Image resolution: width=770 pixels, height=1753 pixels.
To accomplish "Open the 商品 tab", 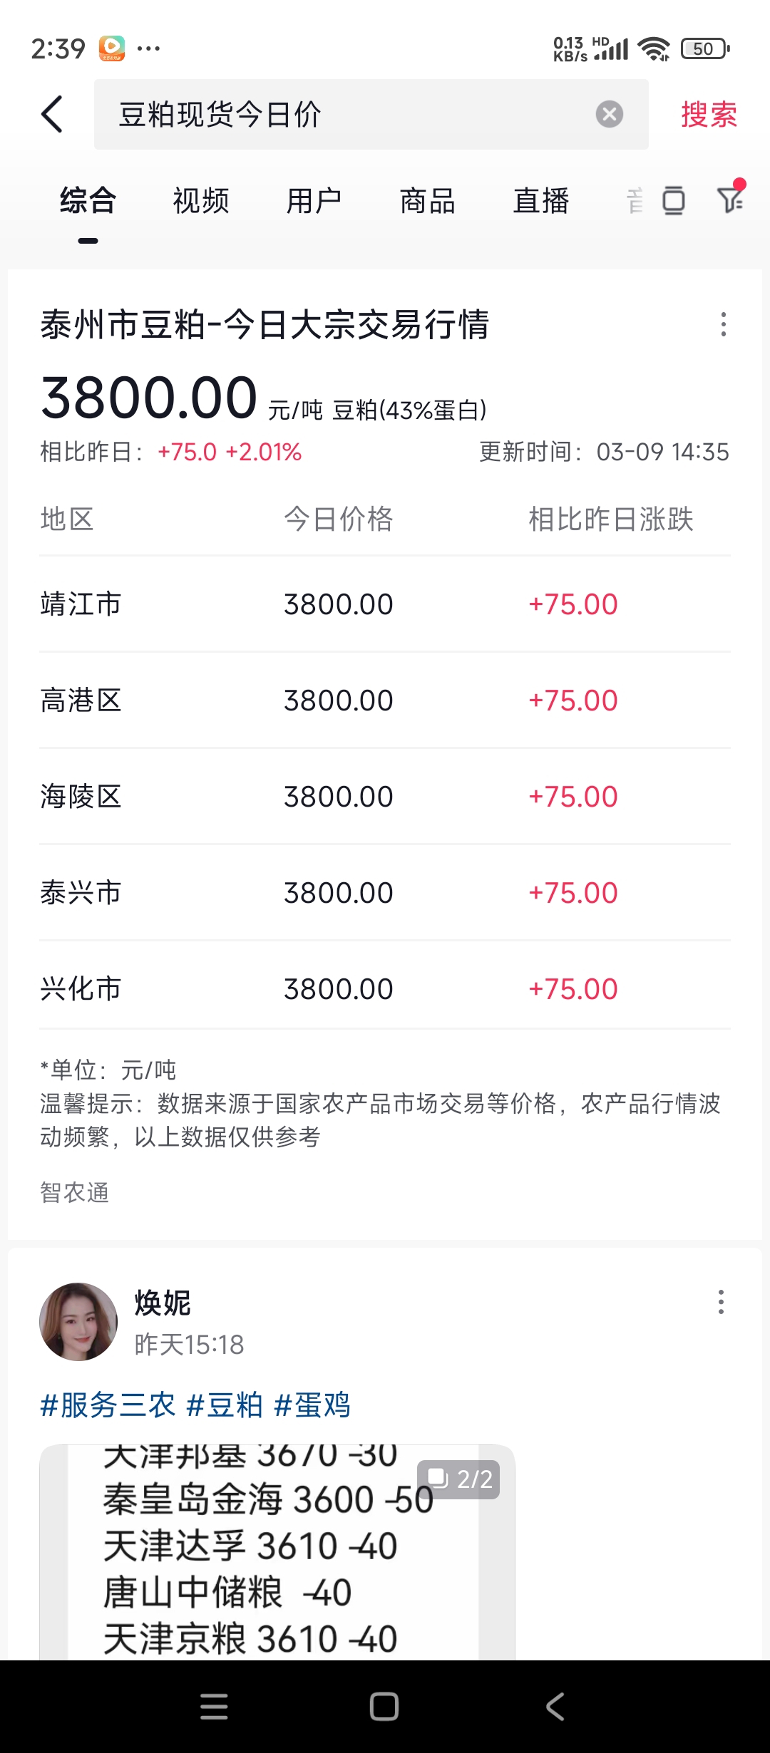I will pos(427,201).
